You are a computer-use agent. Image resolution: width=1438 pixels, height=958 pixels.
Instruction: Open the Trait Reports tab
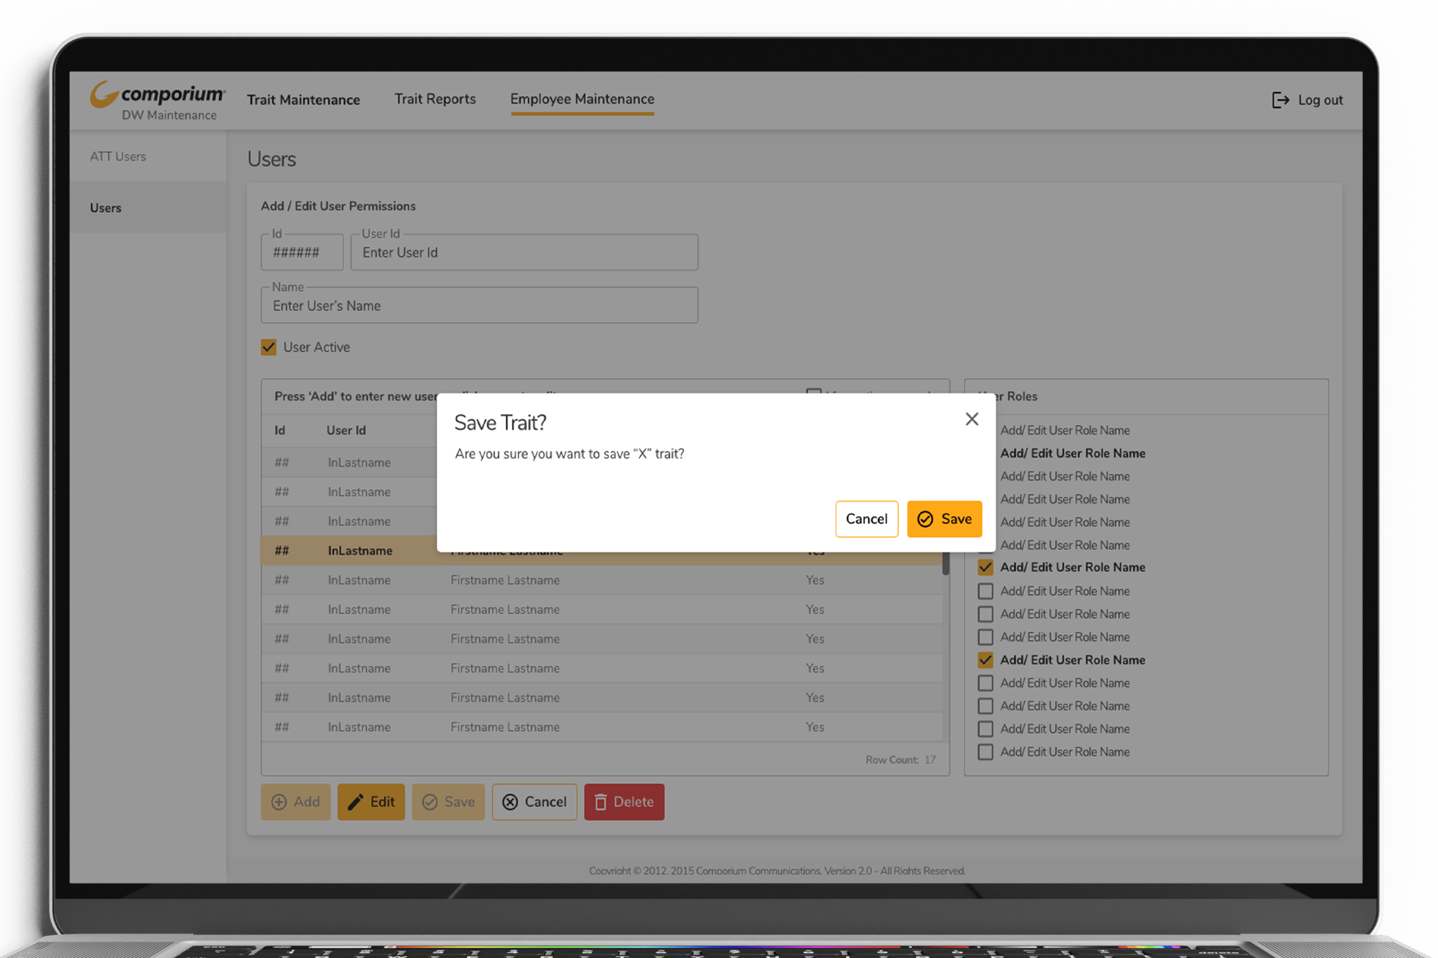point(435,99)
